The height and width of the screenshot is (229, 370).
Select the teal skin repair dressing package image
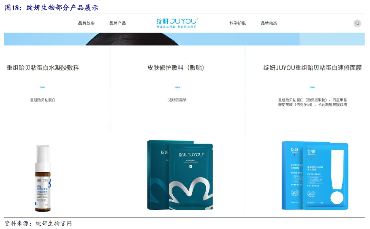(180, 175)
